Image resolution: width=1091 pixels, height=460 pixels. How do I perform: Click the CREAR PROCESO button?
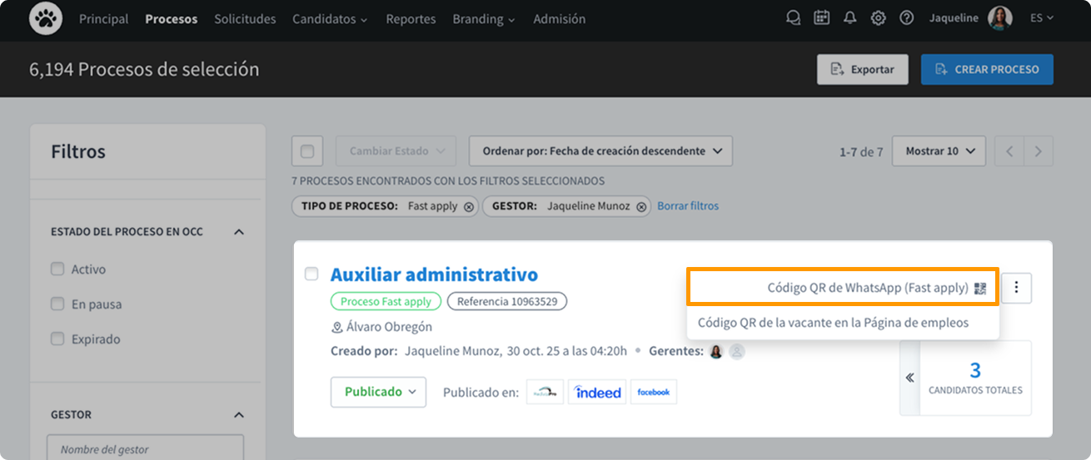[987, 70]
